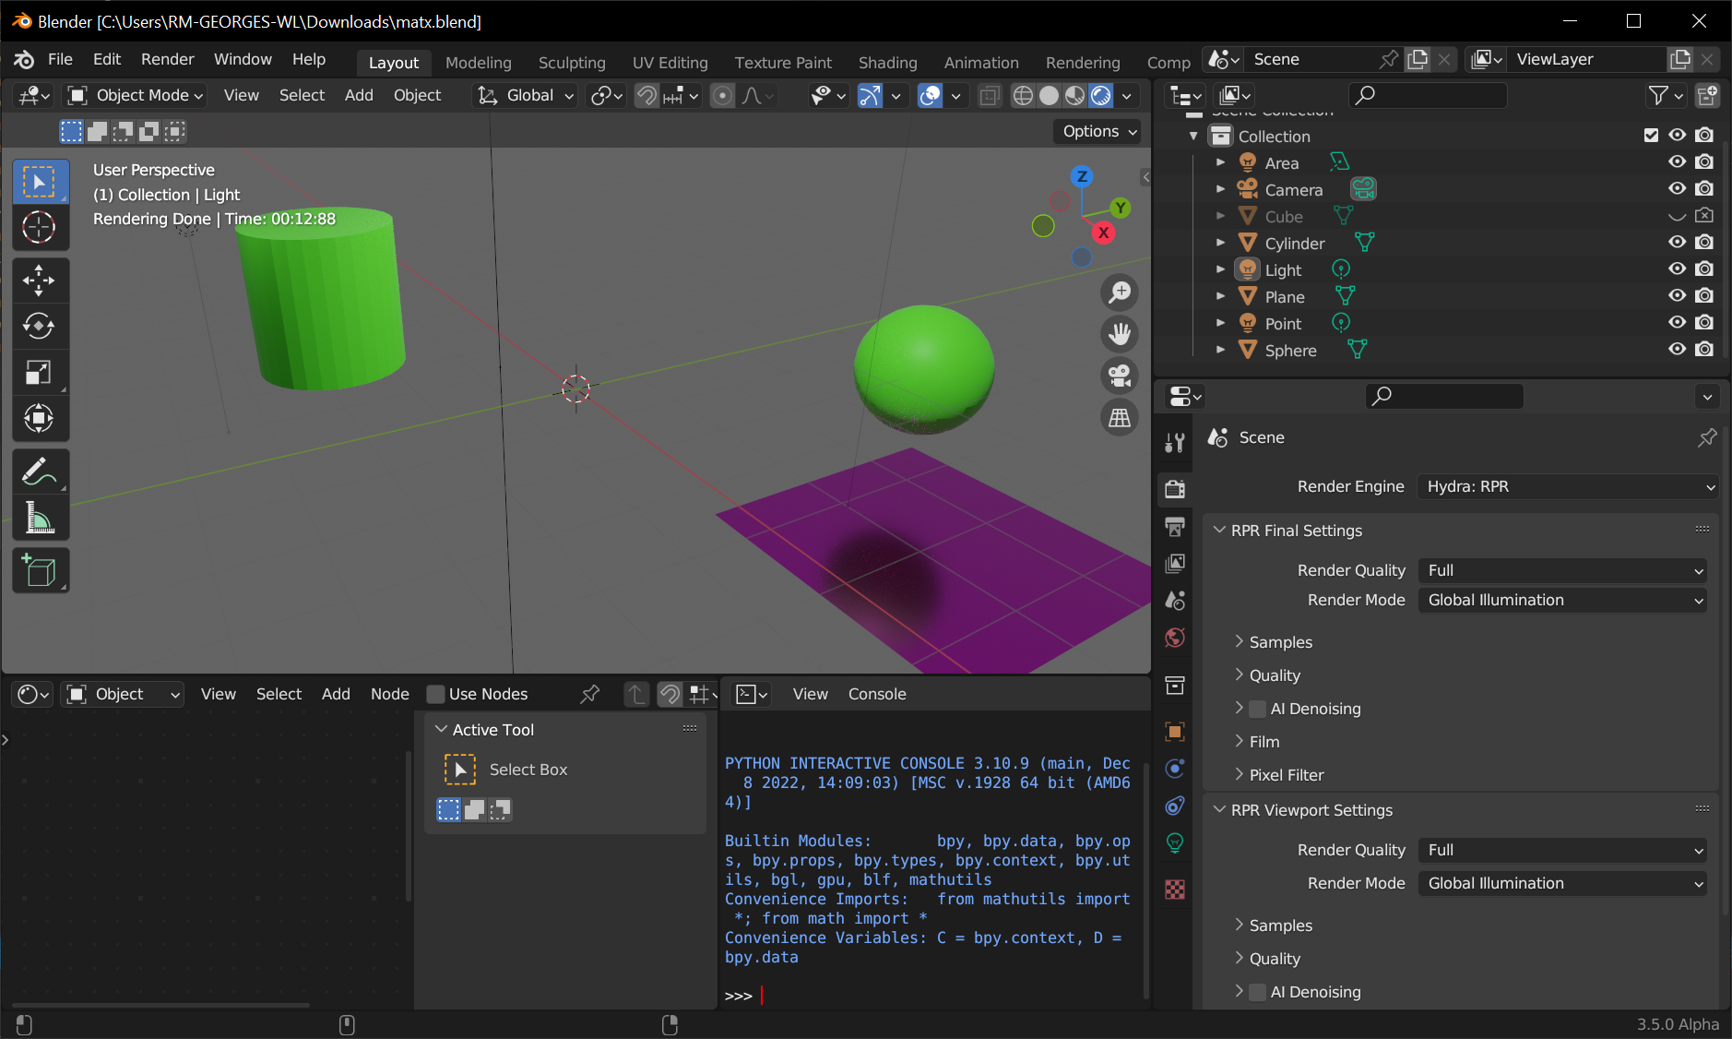Enable AI Denoising in RPR Final Settings

click(1257, 709)
